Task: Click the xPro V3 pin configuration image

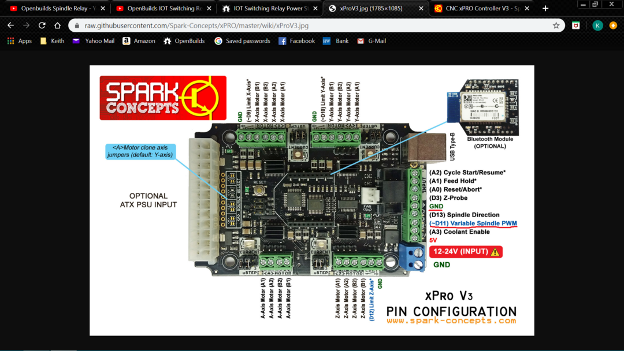Action: click(311, 200)
